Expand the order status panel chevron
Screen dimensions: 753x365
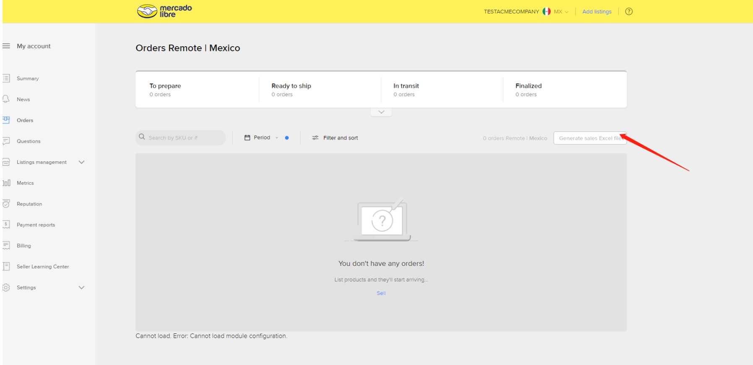[x=381, y=112]
